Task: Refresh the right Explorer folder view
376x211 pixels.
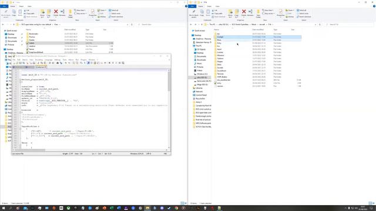Action: [x=320, y=25]
